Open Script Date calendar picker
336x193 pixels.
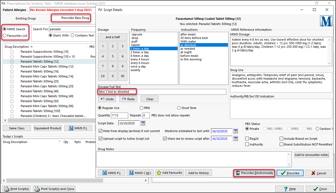click(143, 123)
